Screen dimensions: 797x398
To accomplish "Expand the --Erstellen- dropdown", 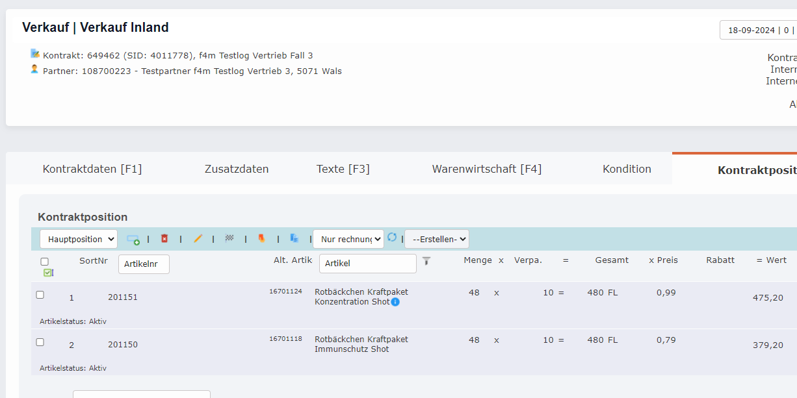I will [x=436, y=239].
